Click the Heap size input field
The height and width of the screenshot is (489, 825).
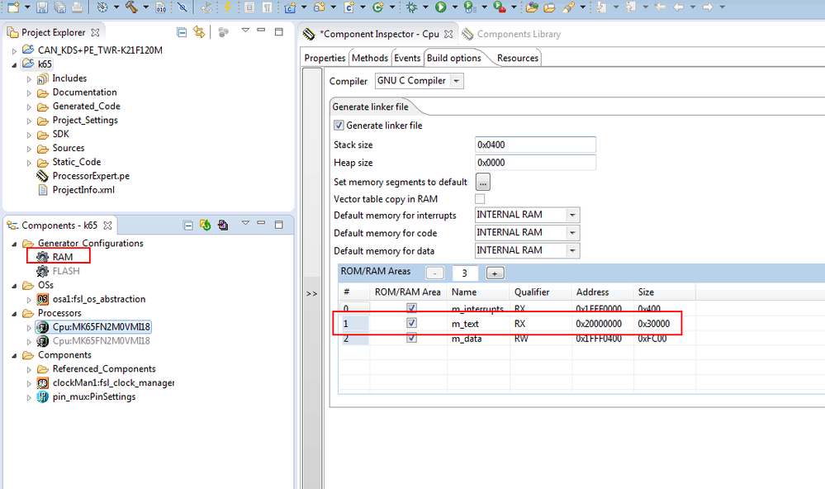click(535, 163)
